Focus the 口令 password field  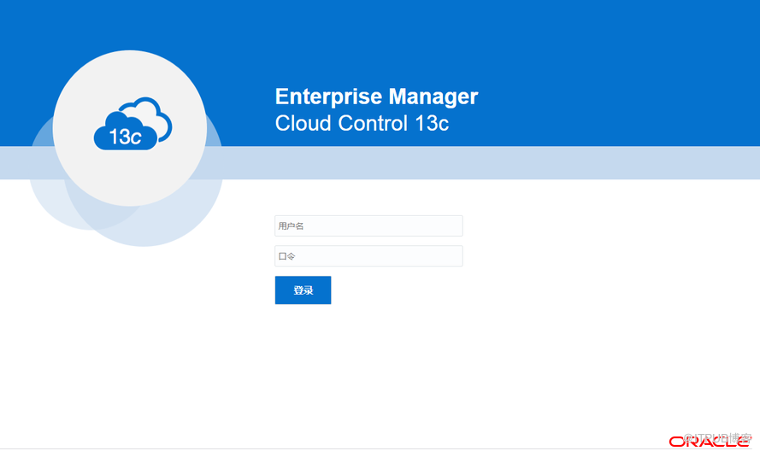(368, 255)
